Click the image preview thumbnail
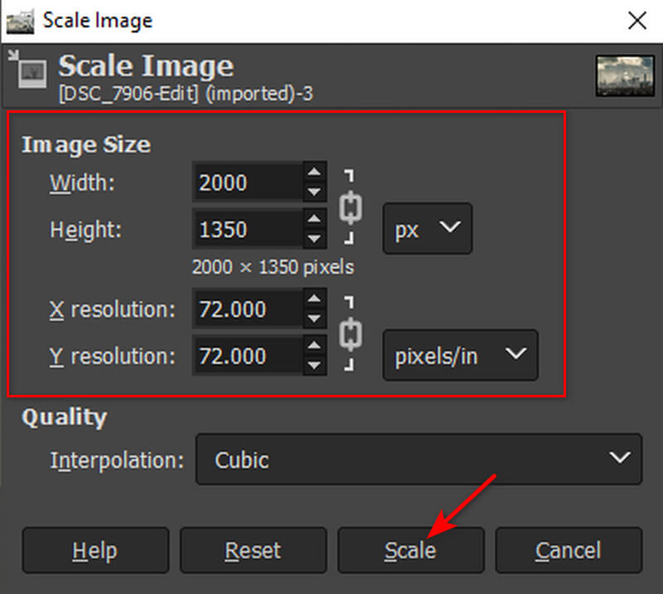663x594 pixels. 619,76
